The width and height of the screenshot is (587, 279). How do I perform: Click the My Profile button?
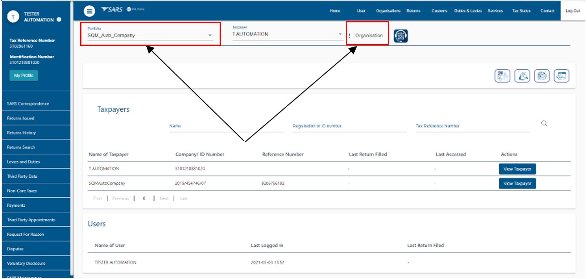click(x=24, y=75)
